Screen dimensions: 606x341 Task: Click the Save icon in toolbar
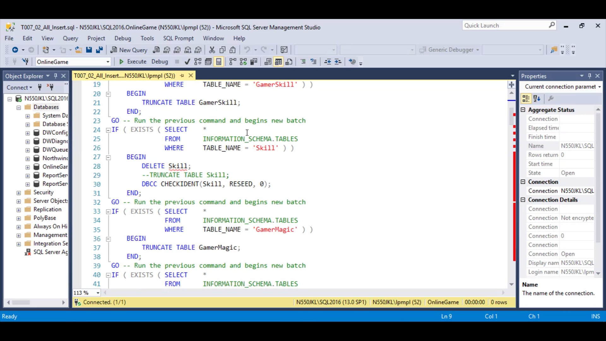click(x=89, y=50)
